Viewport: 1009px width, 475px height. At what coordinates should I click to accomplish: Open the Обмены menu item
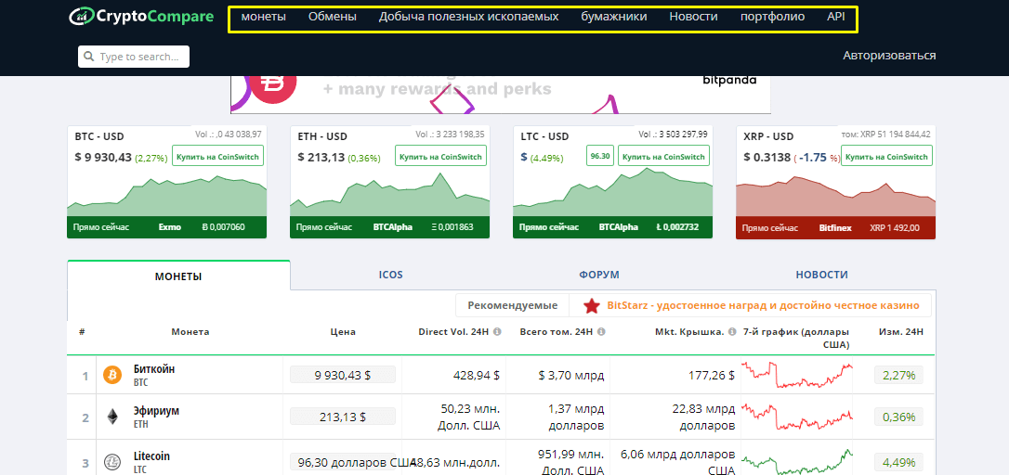(332, 17)
